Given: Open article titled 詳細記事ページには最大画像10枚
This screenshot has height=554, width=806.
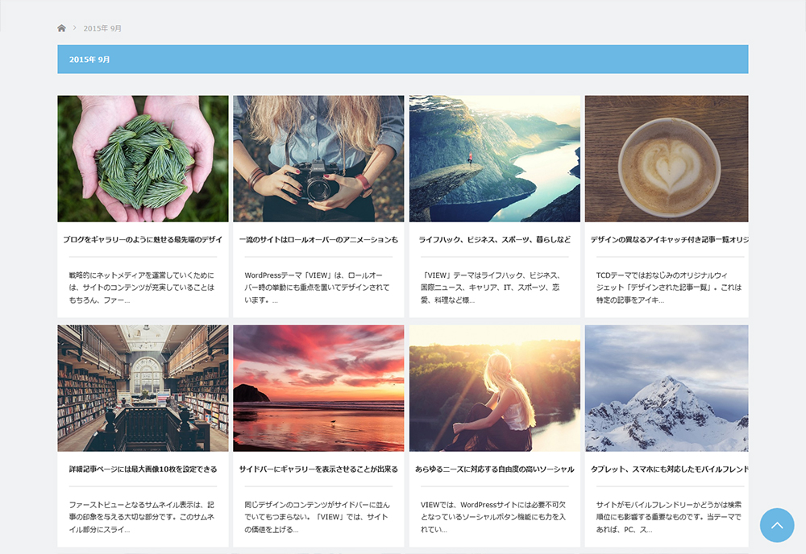Looking at the screenshot, I should click(x=143, y=469).
